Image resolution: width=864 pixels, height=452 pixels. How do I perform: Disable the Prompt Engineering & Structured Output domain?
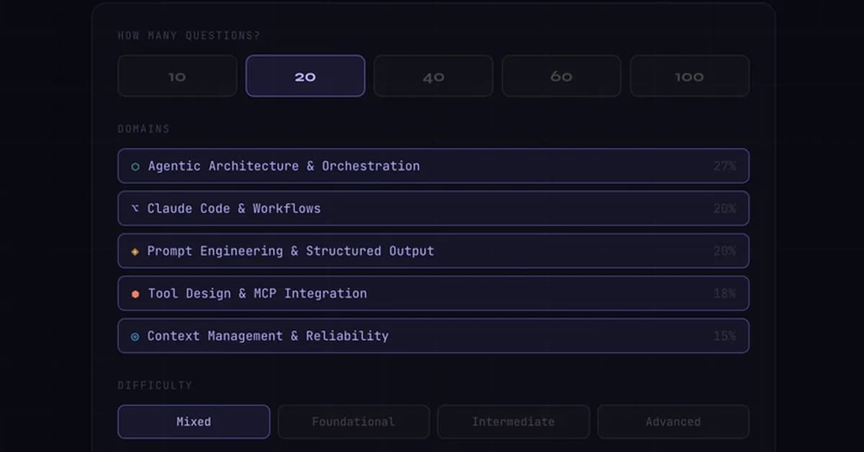pyautogui.click(x=432, y=250)
